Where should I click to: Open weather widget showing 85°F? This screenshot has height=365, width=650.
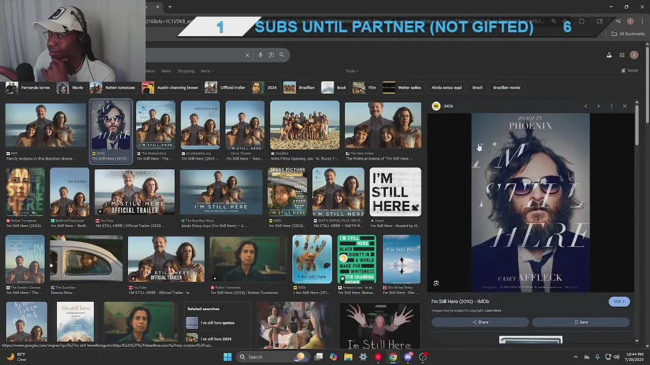click(x=15, y=357)
